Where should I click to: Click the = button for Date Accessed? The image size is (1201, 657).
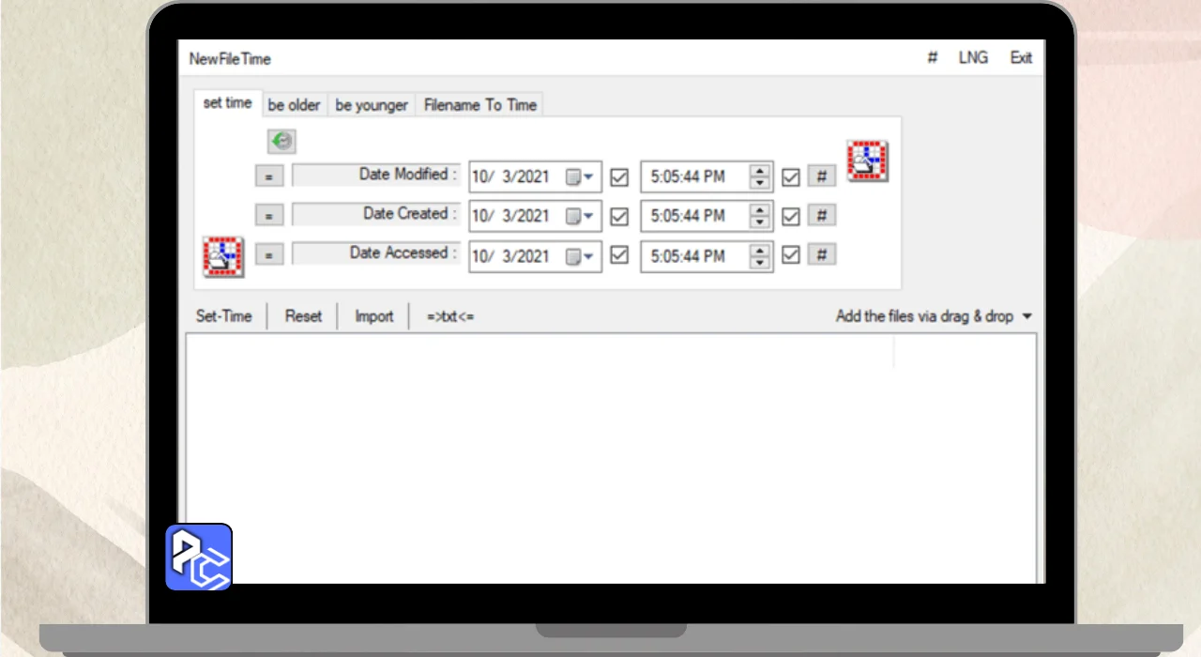[x=268, y=254]
